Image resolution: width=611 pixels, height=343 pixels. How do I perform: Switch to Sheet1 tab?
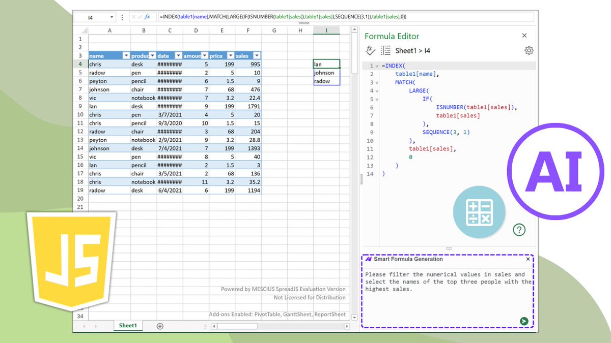point(128,326)
